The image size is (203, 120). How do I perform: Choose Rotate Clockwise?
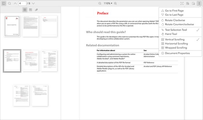(x=180, y=20)
